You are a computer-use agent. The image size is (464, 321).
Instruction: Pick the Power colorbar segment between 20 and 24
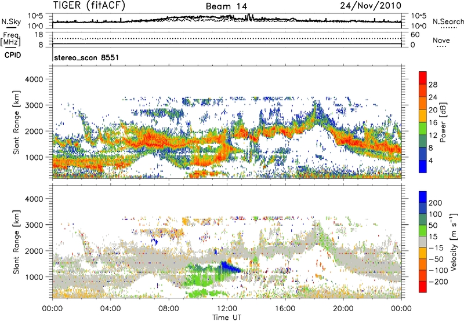(x=423, y=103)
